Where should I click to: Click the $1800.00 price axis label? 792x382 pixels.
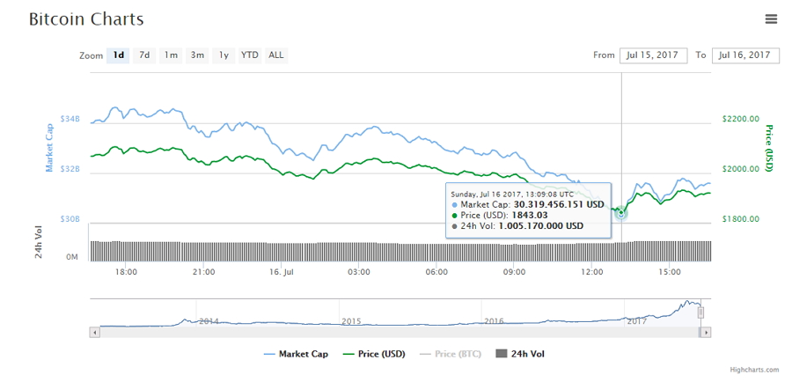[740, 219]
